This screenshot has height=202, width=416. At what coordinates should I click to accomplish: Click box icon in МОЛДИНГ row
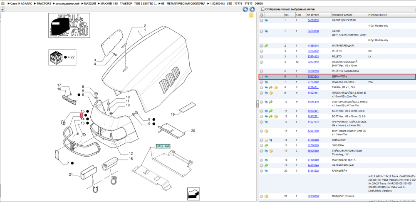(x=266, y=196)
